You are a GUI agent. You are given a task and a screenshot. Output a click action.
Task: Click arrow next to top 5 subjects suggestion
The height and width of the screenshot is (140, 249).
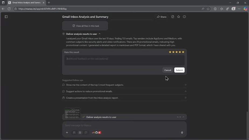click(x=185, y=85)
